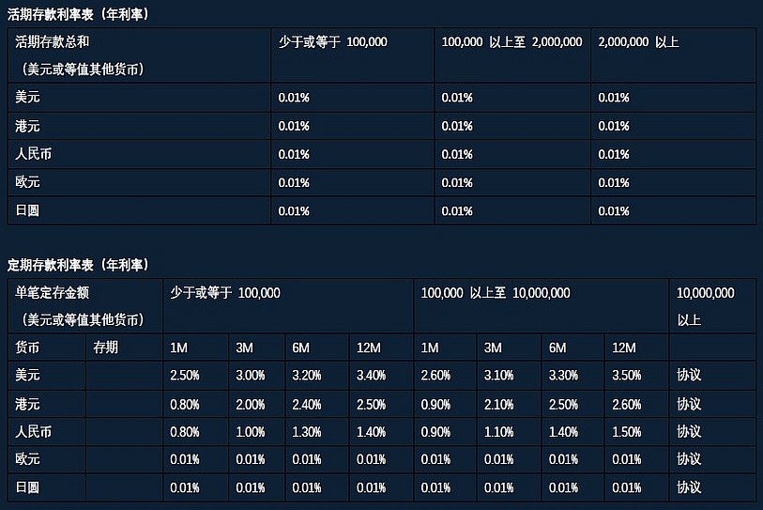Viewport: 763px width, 510px height.
Task: Click the 货币 header cell in 定期 table
Action: 28,348
